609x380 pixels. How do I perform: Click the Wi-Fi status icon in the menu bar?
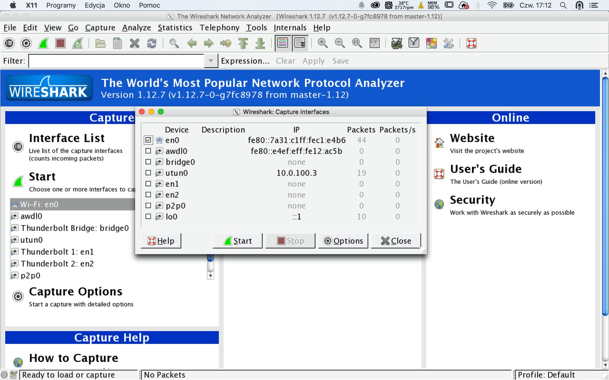pos(492,5)
